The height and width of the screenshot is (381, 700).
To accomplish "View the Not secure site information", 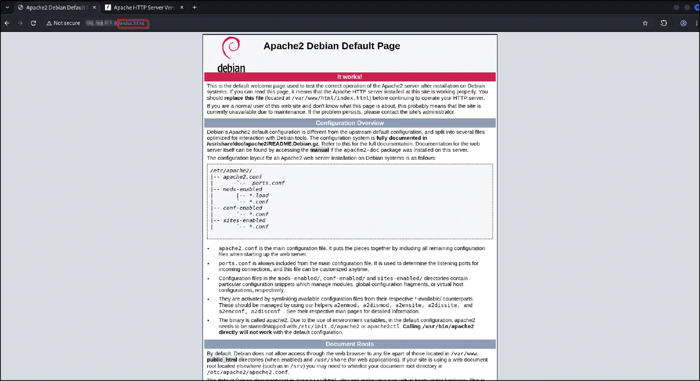I will tap(63, 23).
